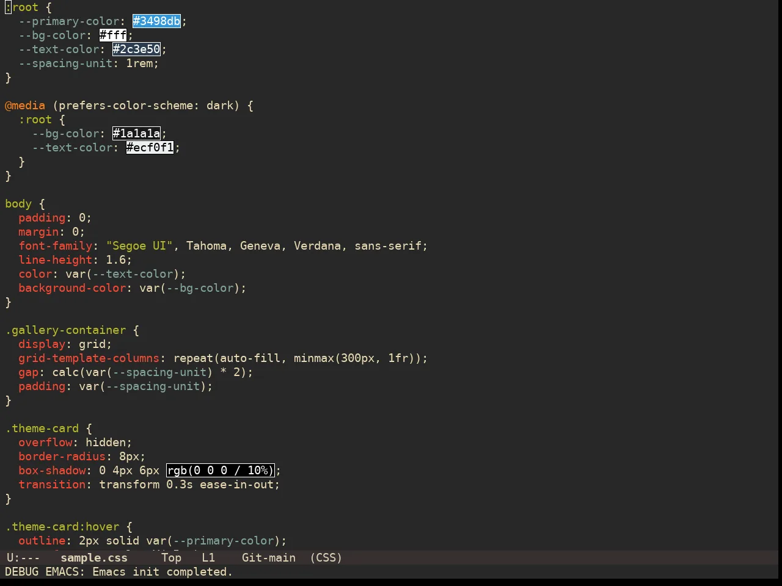
Task: Place cursor on '--spacing-unit: 1rem' line
Action: (x=89, y=63)
